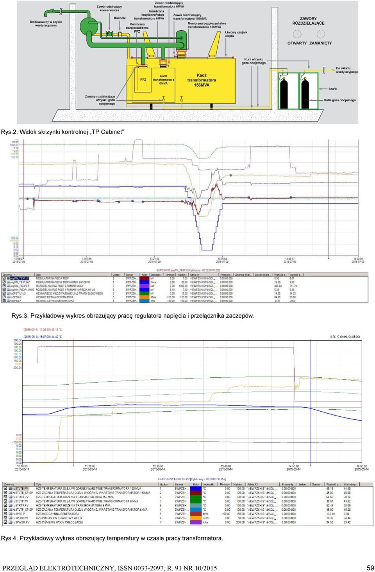Uncheck the hz3TLTB.PV variable checkbox

[5, 489]
